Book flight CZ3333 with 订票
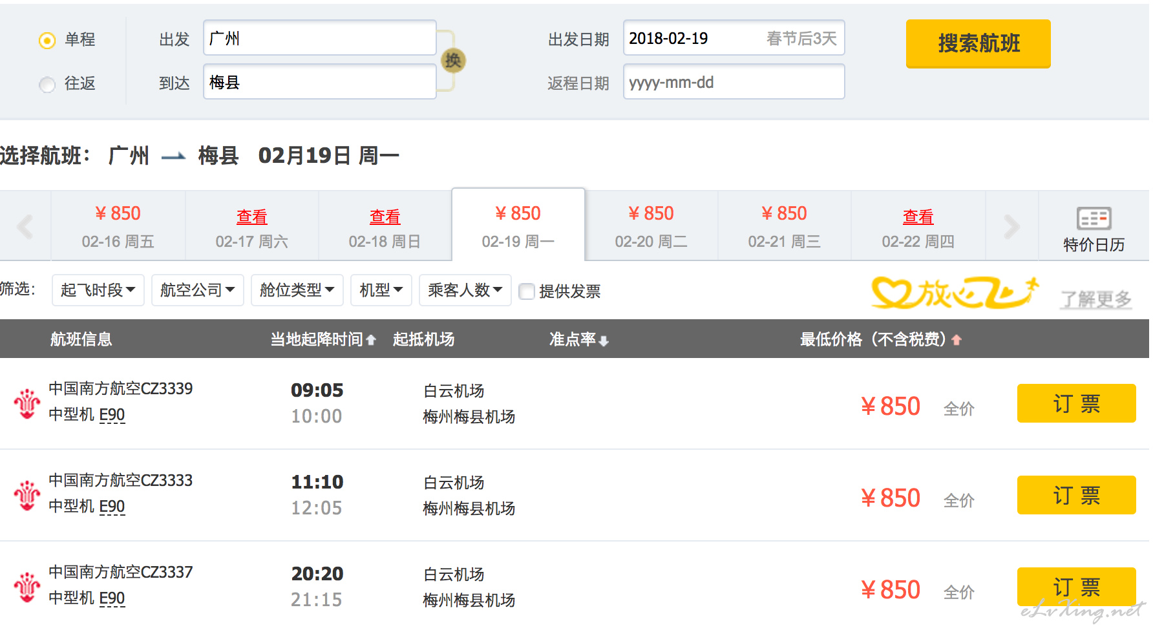 pyautogui.click(x=1077, y=495)
